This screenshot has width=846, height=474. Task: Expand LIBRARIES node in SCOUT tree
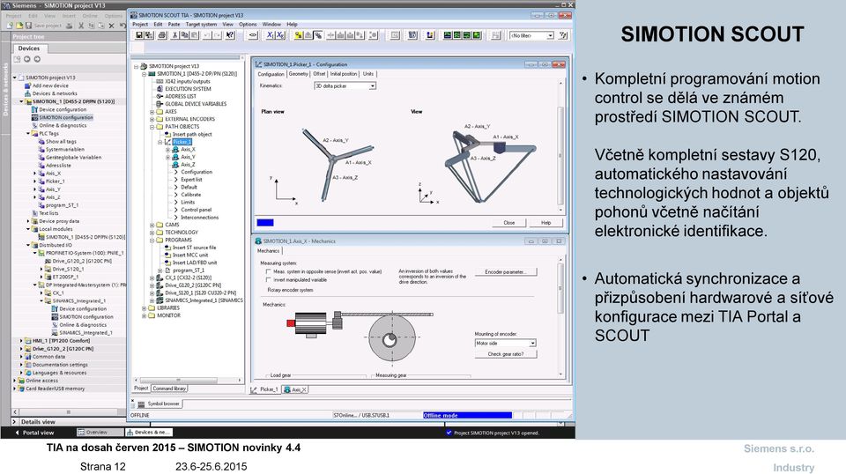[x=144, y=307]
